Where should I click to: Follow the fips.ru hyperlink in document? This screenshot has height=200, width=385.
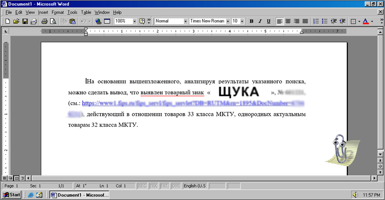[193, 103]
